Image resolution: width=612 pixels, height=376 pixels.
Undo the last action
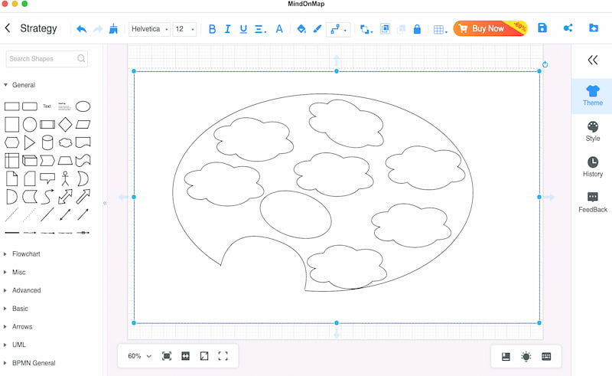tap(82, 29)
